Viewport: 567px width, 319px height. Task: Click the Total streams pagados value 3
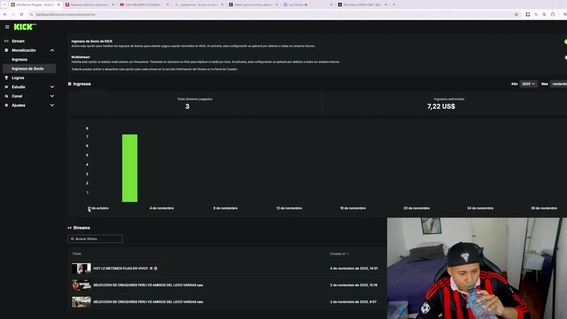point(187,106)
